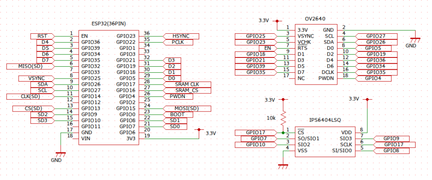Screen dimensions: 432x180
Task: Select the SD1 net label
Action: click(x=175, y=121)
